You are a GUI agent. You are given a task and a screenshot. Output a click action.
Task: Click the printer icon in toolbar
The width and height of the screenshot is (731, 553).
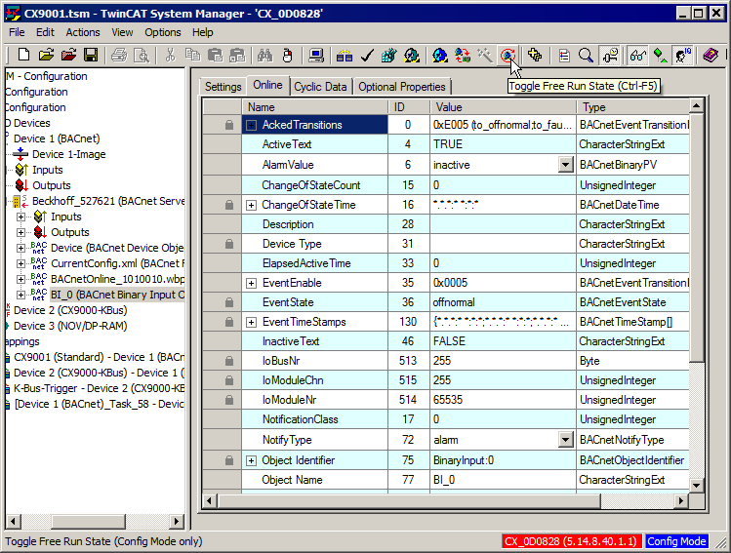119,56
